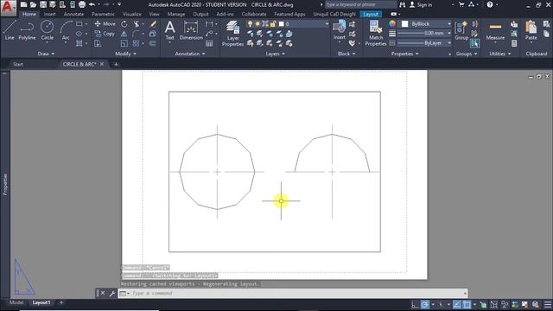553x311 pixels.
Task: Expand the Draw panel
Action: tap(46, 54)
